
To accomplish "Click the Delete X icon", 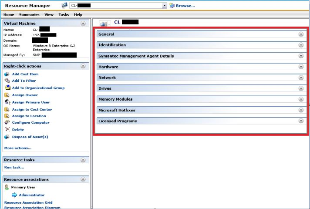I will pos(7,129).
